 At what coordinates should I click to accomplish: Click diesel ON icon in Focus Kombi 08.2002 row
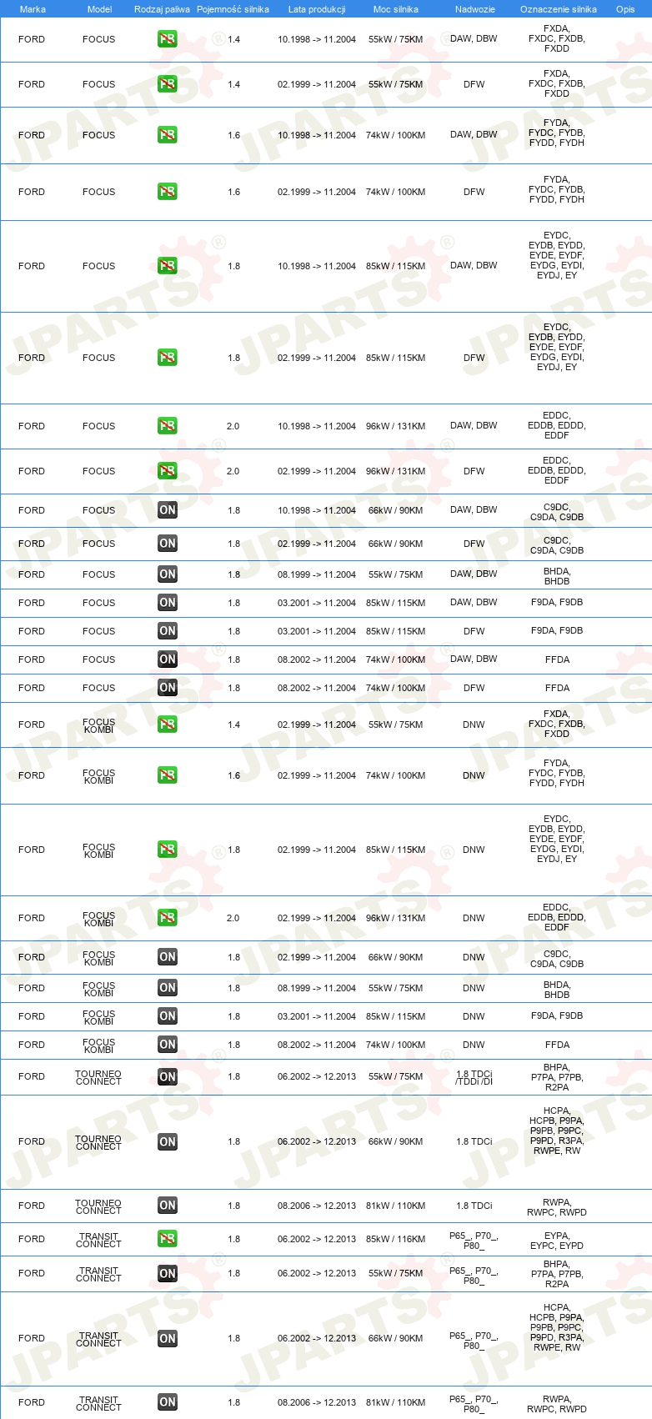coord(167,1045)
